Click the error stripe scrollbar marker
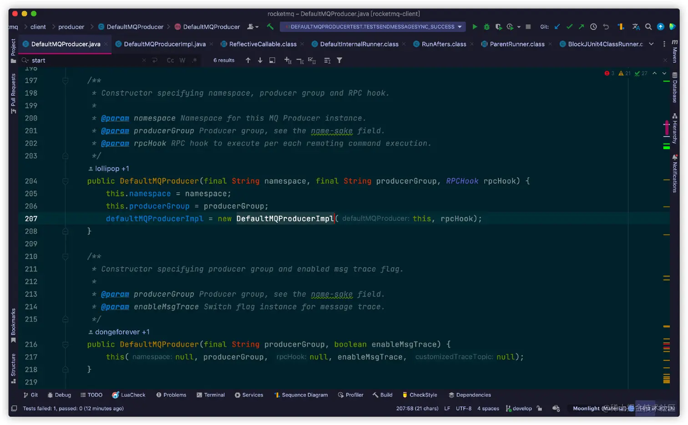 click(667, 128)
